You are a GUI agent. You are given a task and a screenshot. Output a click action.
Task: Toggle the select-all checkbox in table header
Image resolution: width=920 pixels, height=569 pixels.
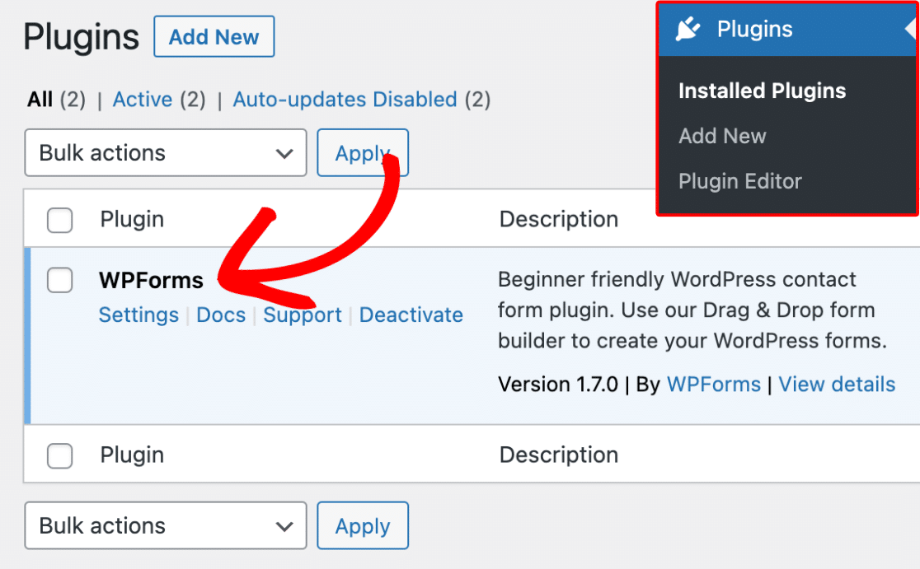60,220
